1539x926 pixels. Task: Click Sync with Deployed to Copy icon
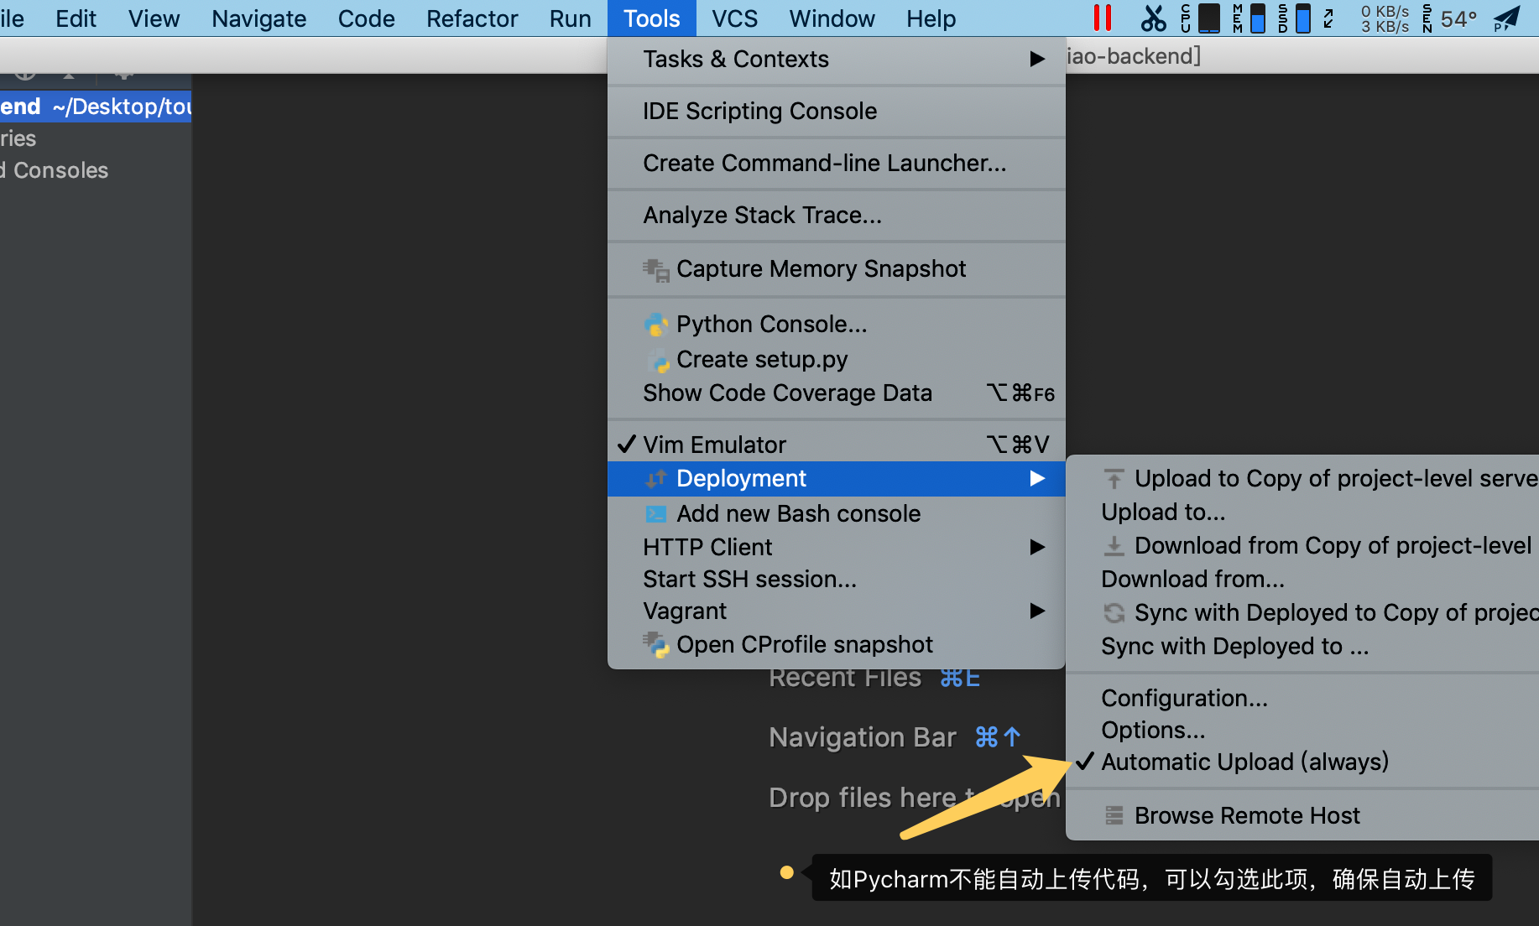1114,613
